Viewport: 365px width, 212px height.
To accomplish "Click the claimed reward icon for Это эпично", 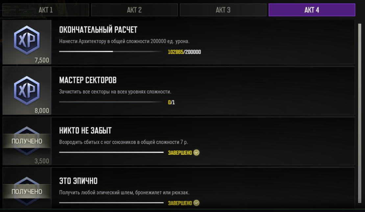I will click(27, 191).
